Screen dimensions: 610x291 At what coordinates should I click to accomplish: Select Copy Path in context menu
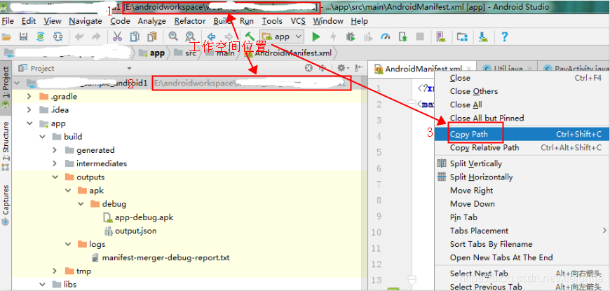pyautogui.click(x=521, y=134)
